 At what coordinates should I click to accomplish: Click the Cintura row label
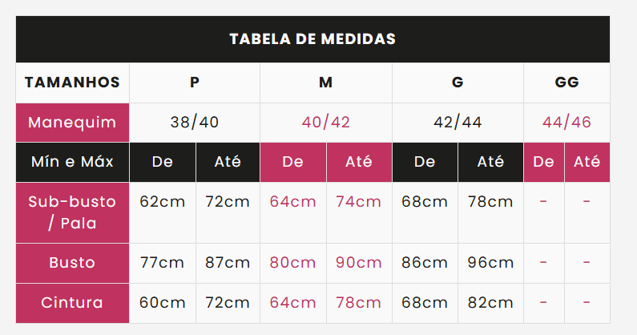tap(72, 303)
